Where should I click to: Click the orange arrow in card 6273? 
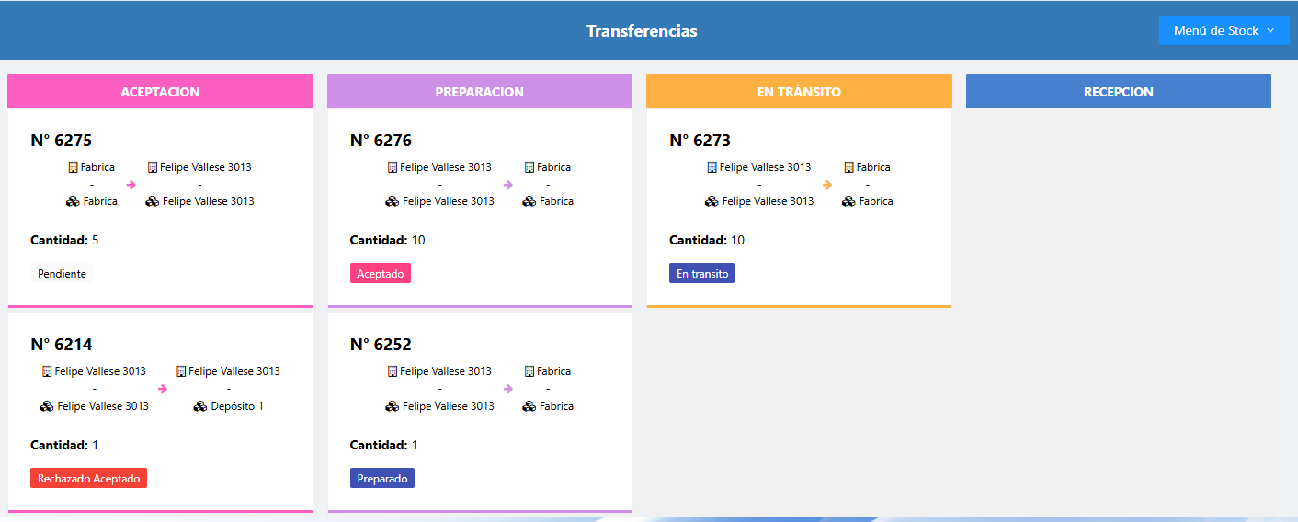pyautogui.click(x=828, y=185)
